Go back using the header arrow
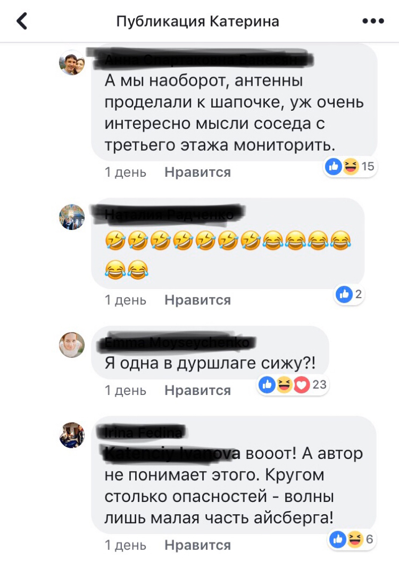Viewport: 399px width, 568px height. pyautogui.click(x=22, y=21)
